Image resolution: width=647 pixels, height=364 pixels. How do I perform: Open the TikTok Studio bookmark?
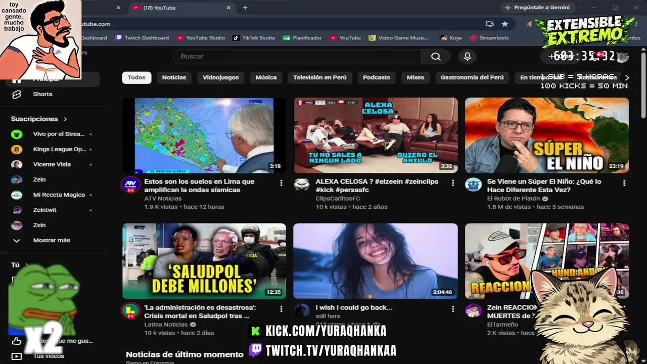pos(254,38)
